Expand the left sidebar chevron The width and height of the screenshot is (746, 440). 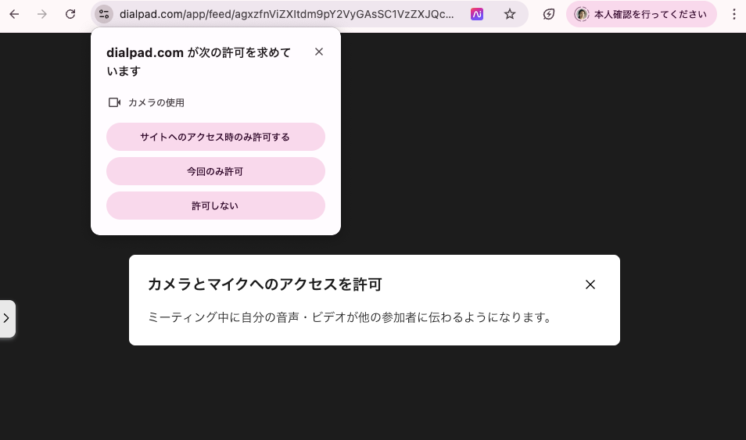[x=6, y=318]
